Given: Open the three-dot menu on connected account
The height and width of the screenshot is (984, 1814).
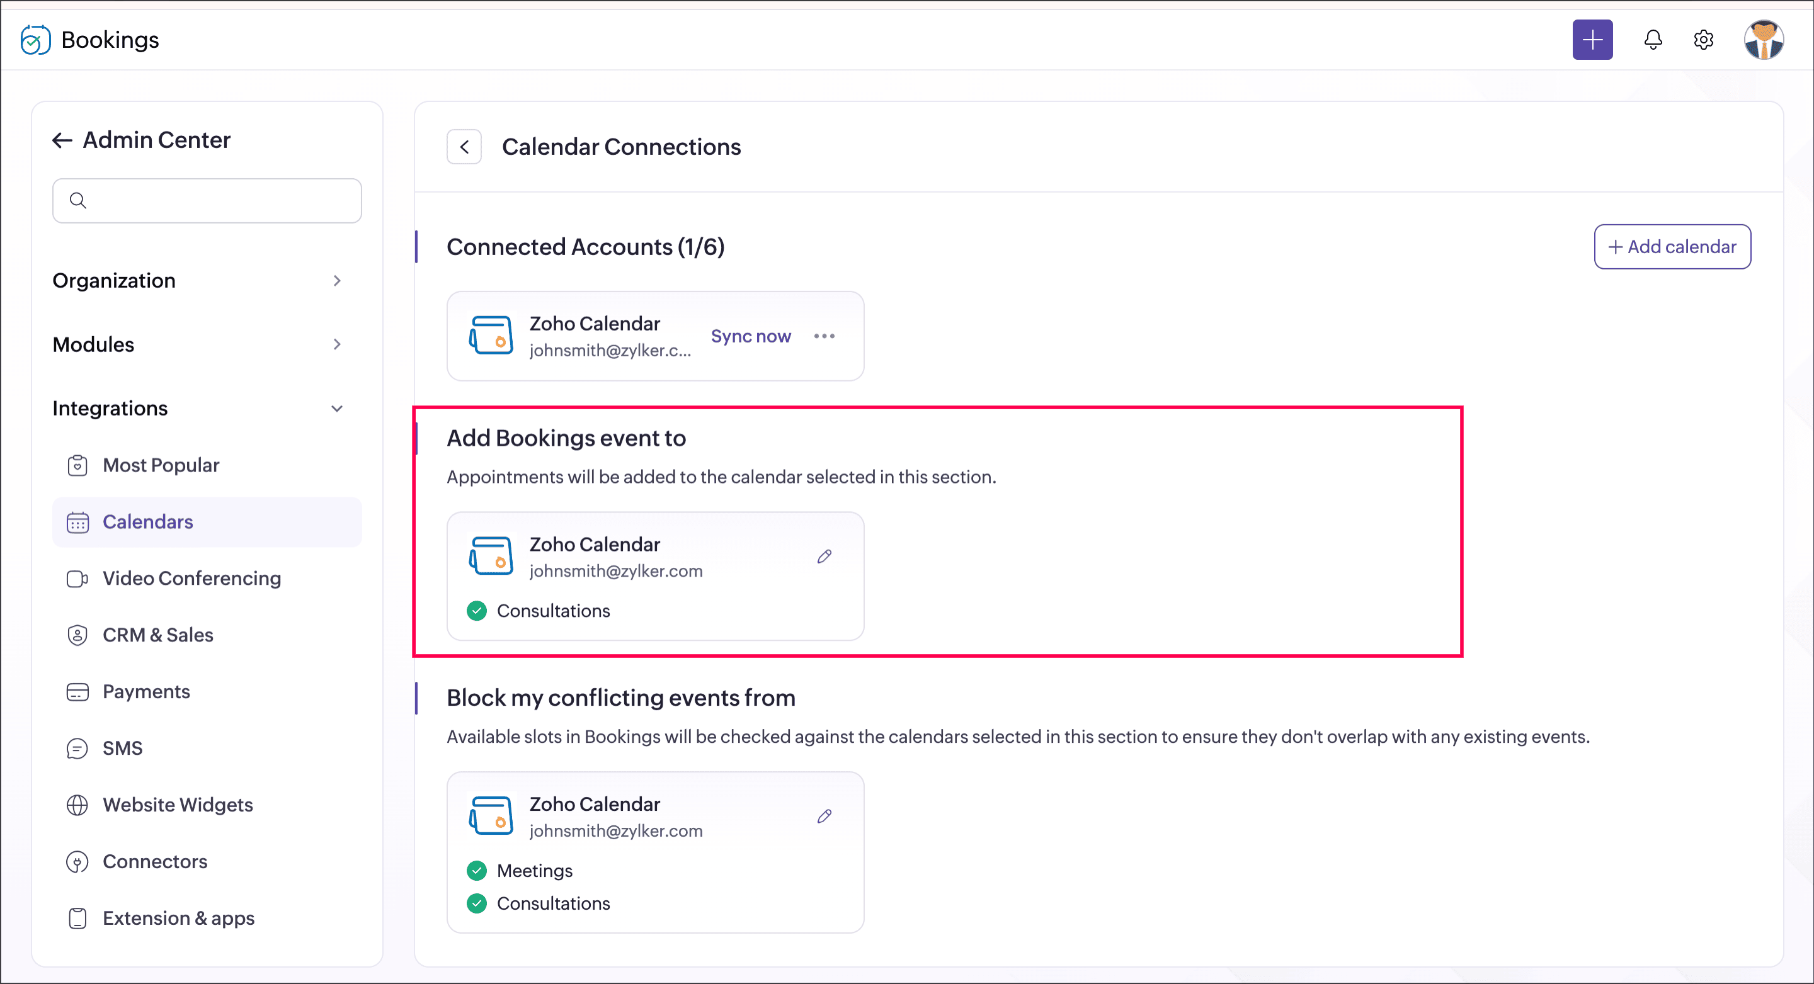Looking at the screenshot, I should (x=824, y=336).
